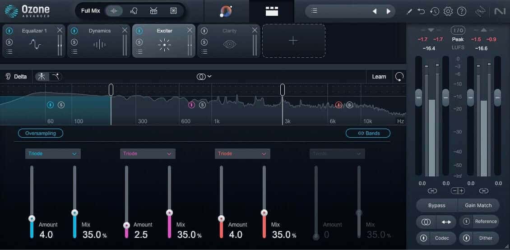This screenshot has width=510, height=250.
Task: Solo the Dynamics module
Action: (x=74, y=42)
